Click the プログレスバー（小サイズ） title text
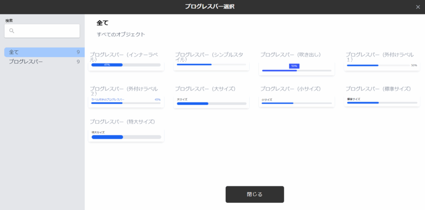The width and height of the screenshot is (425, 210). (x=291, y=89)
